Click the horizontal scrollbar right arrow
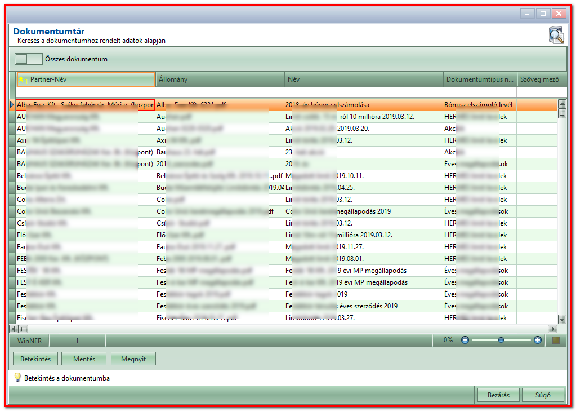Image resolution: width=576 pixels, height=411 pixels. pyautogui.click(x=552, y=329)
